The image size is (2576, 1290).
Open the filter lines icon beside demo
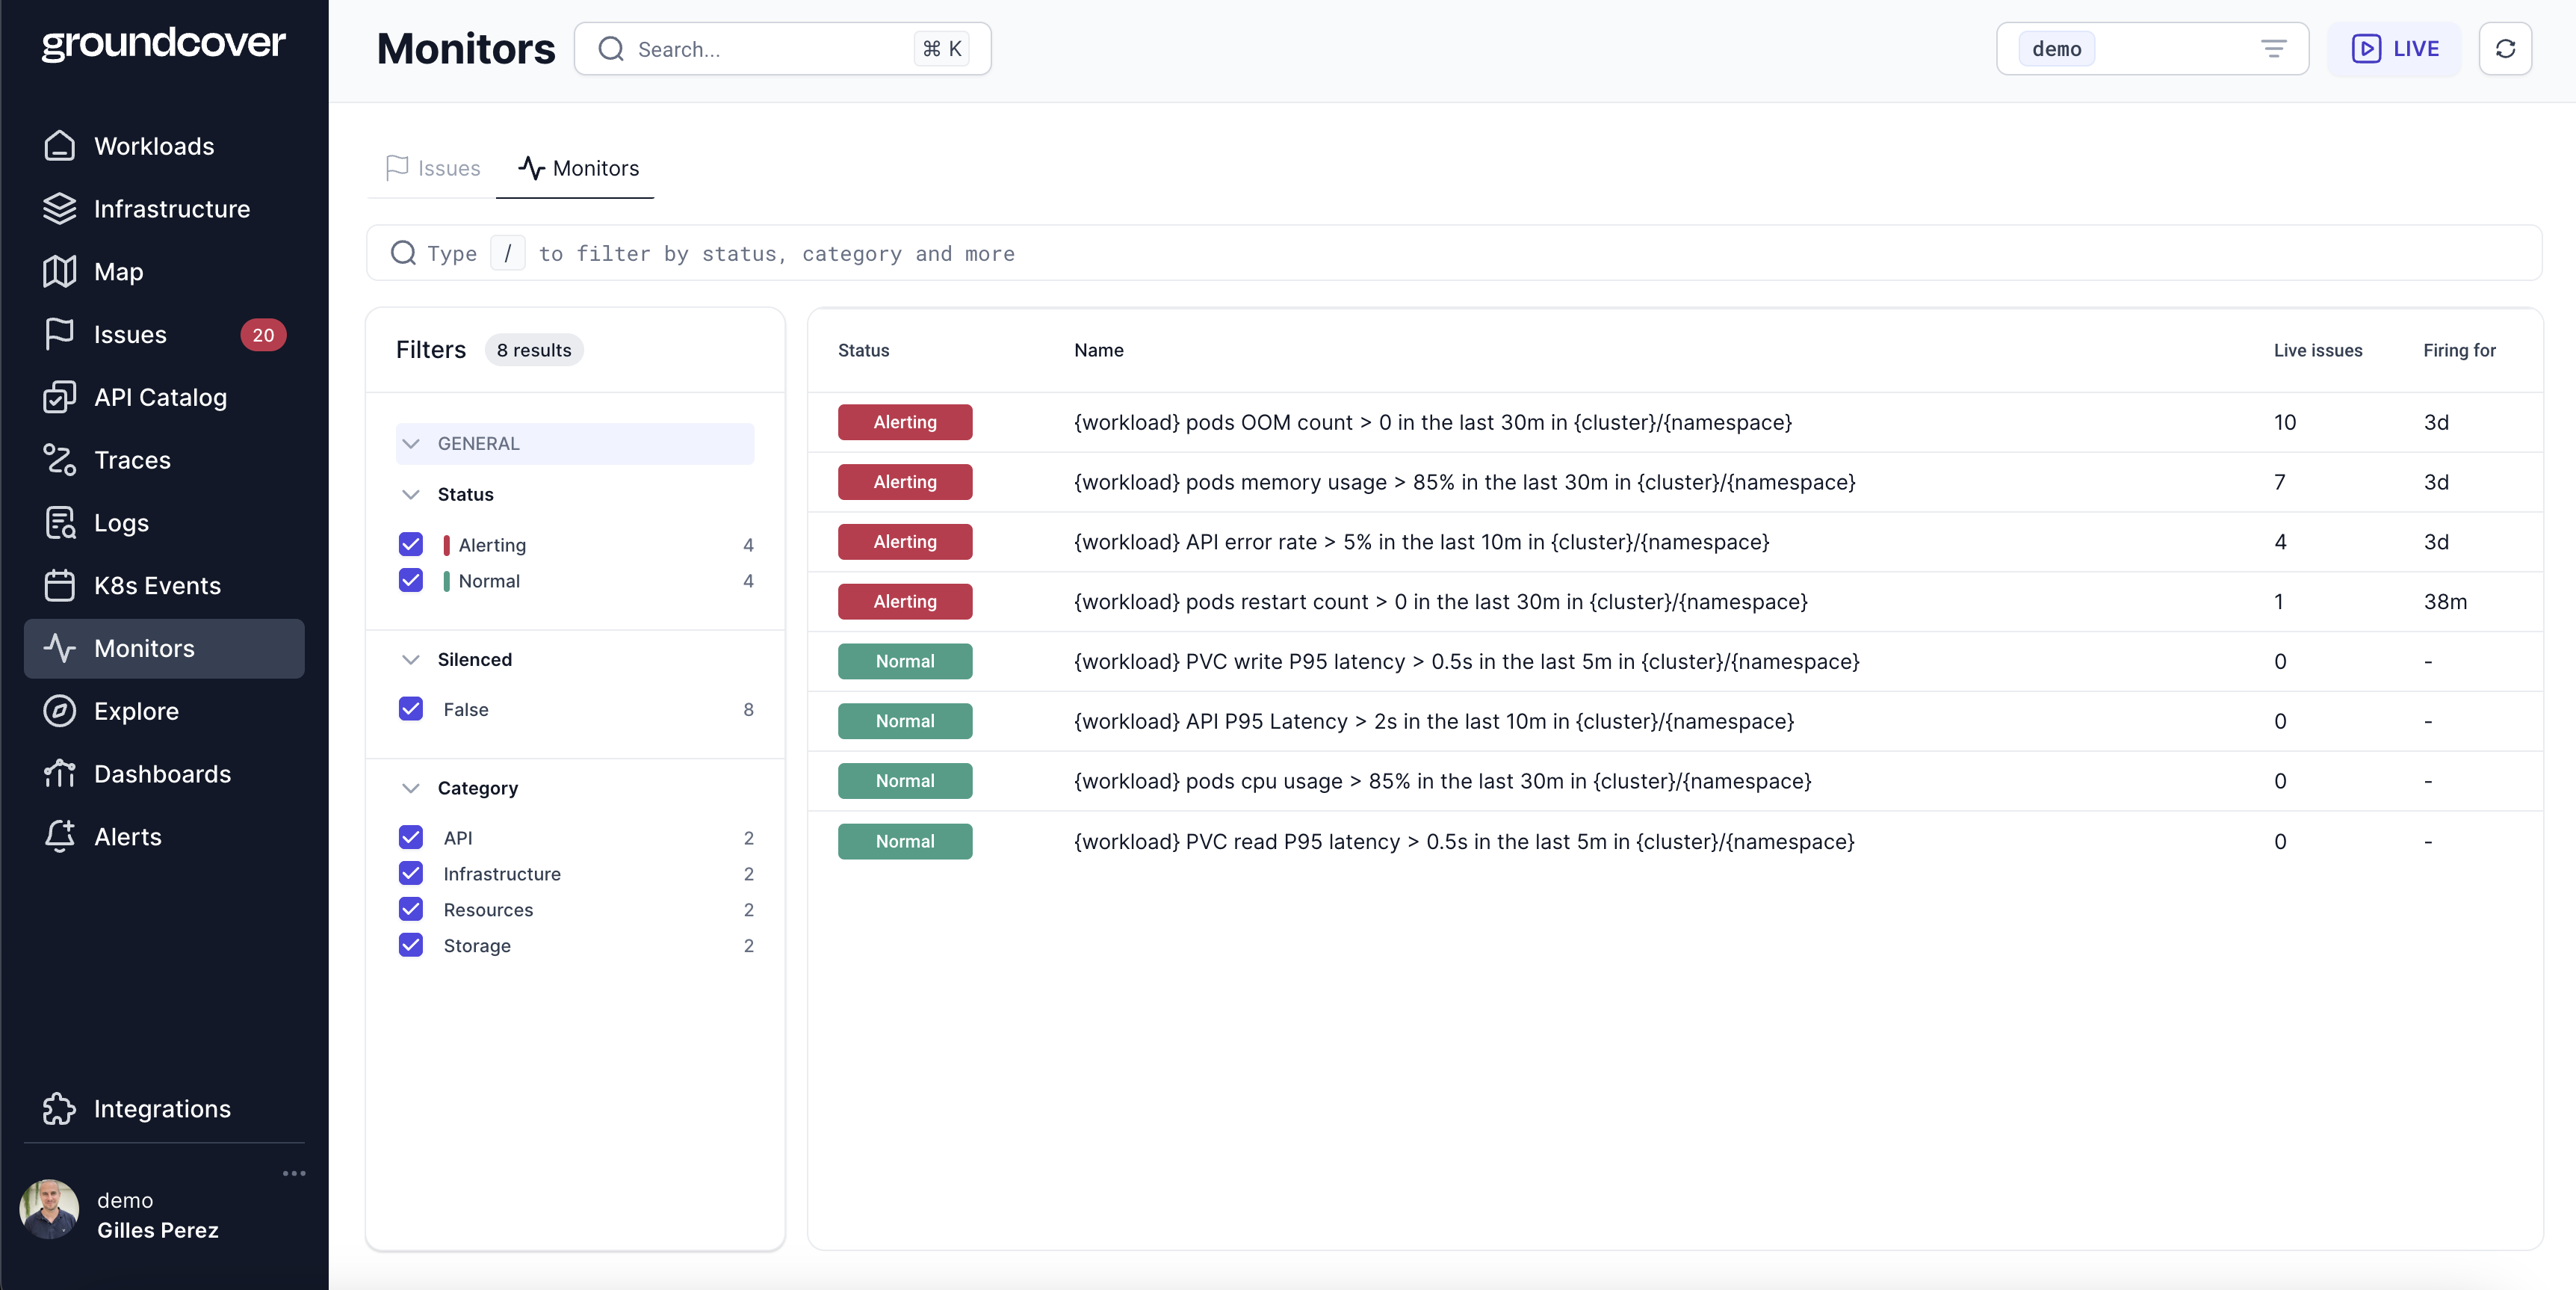coord(2273,49)
